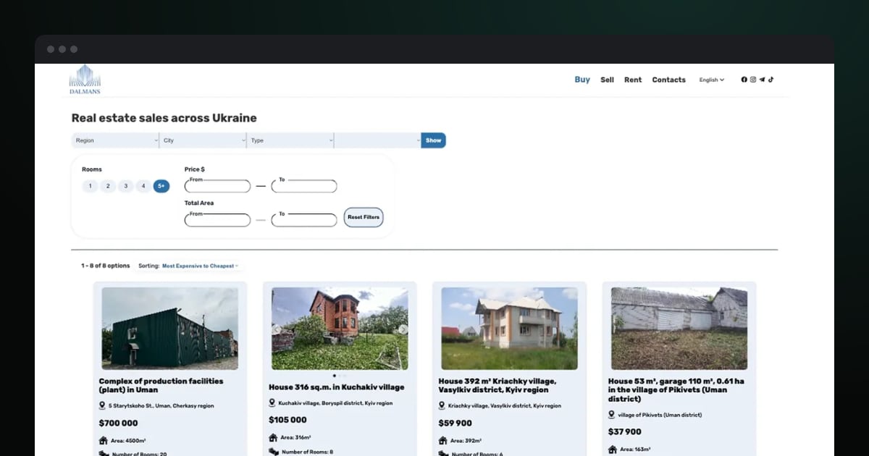This screenshot has width=869, height=456.
Task: Select 4 rooms filter
Action: [143, 186]
